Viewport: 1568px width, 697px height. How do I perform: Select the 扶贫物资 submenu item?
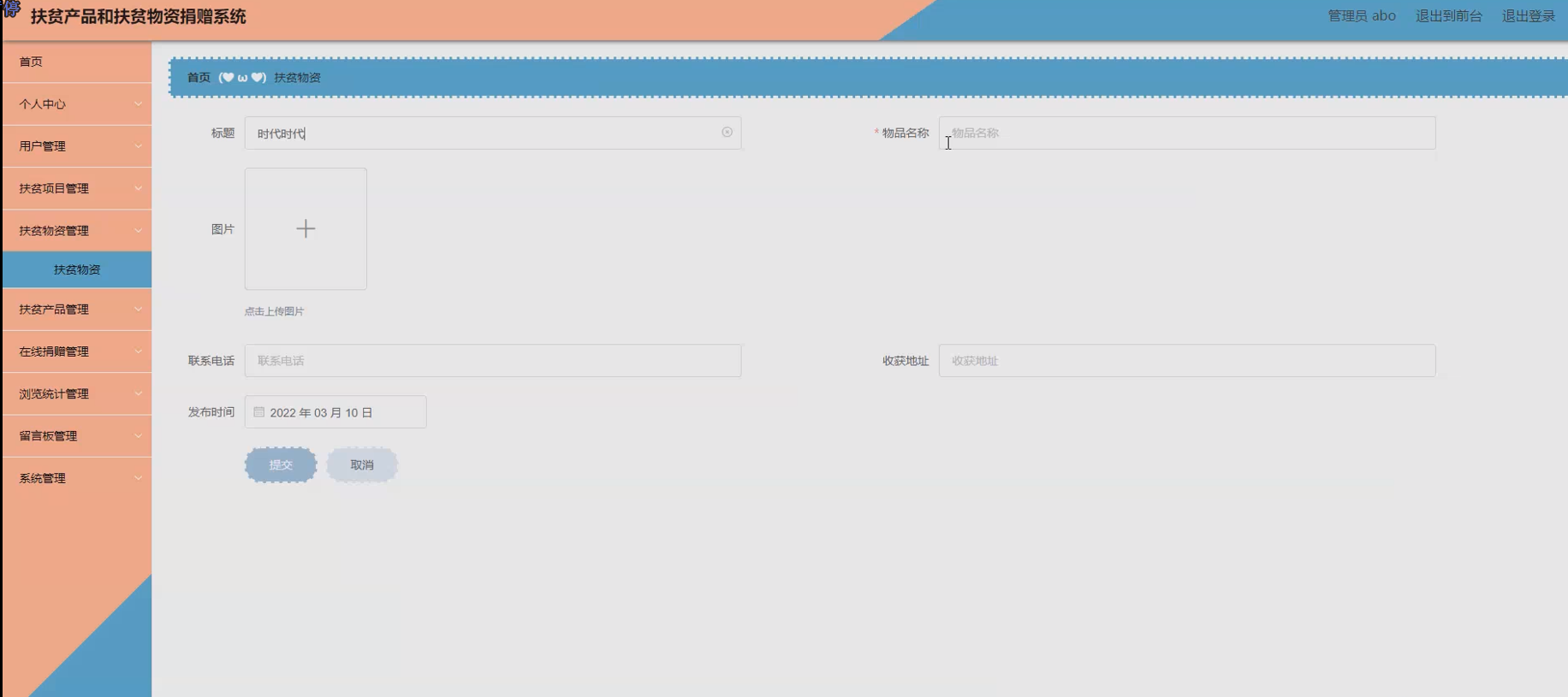77,269
